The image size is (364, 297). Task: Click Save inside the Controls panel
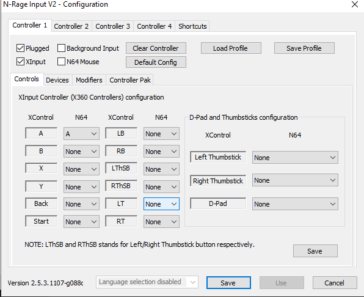click(315, 251)
